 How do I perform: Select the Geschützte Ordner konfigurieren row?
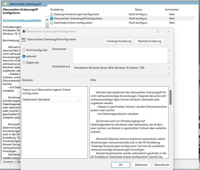(x=122, y=23)
